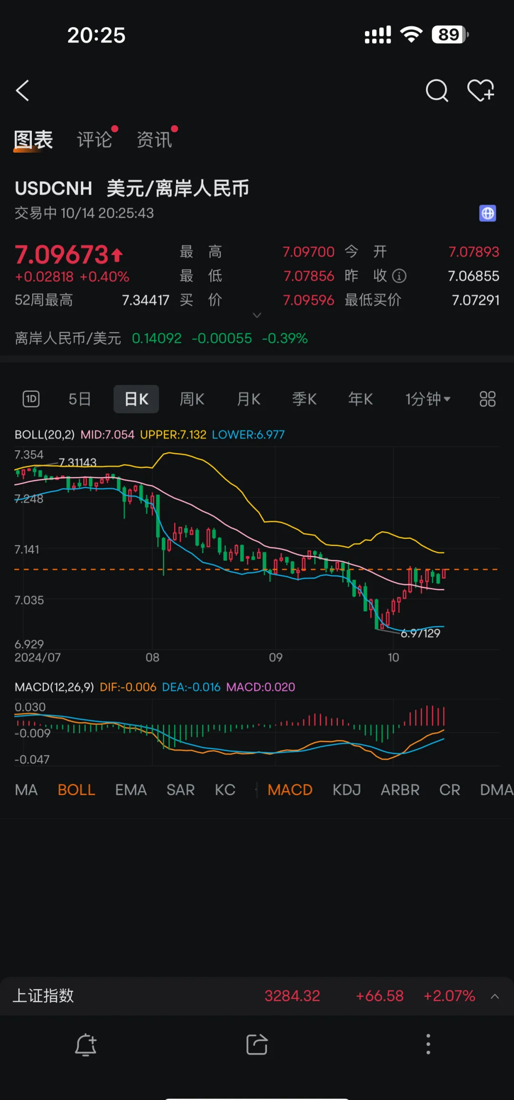Viewport: 514px width, 1100px height.
Task: Switch to the 资讯 tab
Action: point(154,140)
